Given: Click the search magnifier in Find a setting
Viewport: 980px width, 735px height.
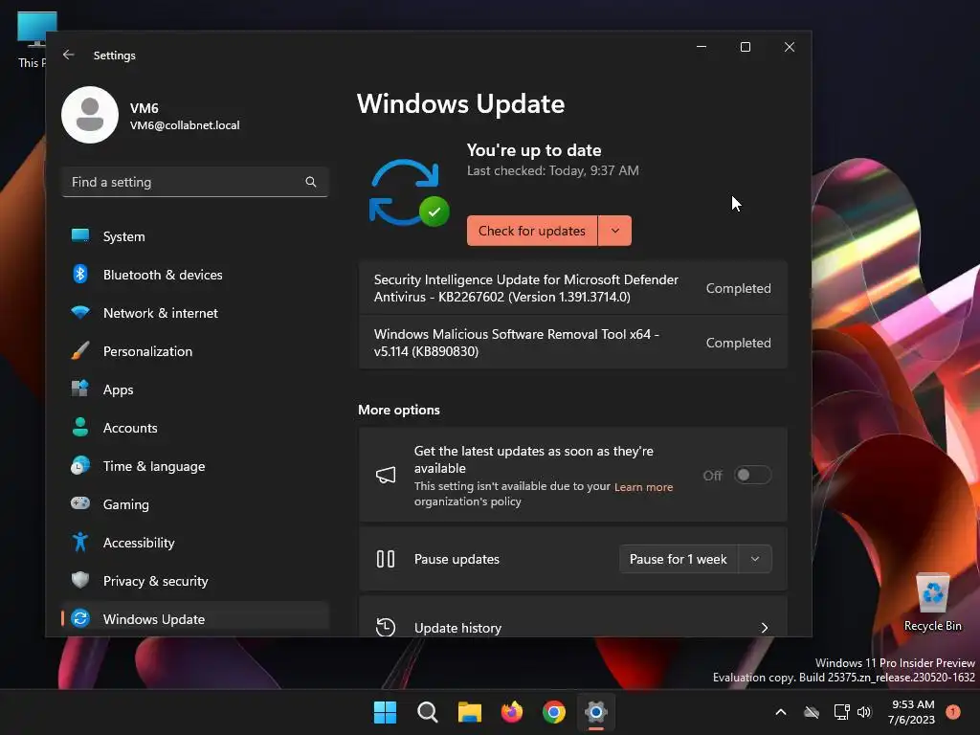Looking at the screenshot, I should (311, 182).
